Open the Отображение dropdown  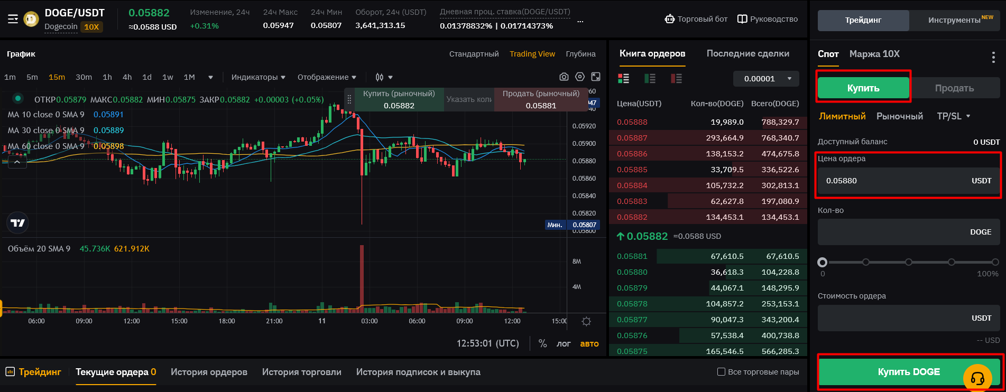point(327,77)
